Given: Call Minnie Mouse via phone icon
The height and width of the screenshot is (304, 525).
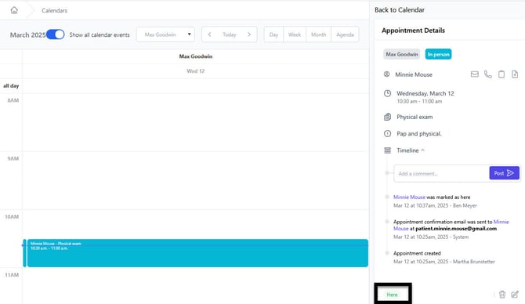Looking at the screenshot, I should pos(488,74).
